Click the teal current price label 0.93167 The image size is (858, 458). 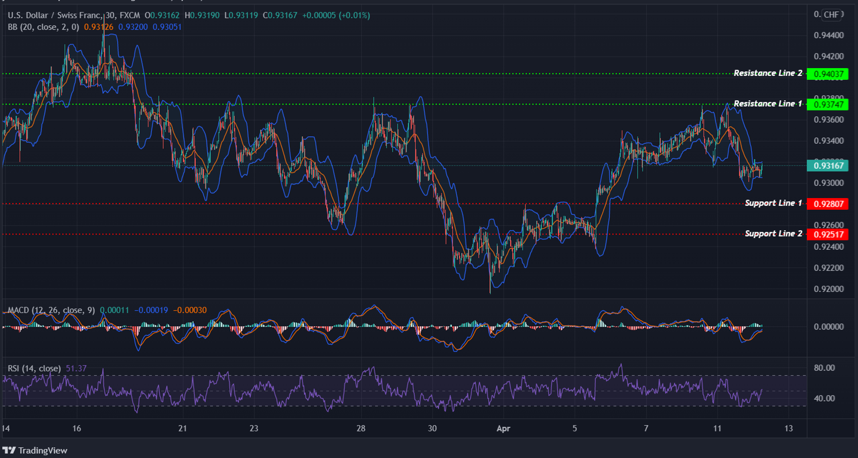point(828,166)
